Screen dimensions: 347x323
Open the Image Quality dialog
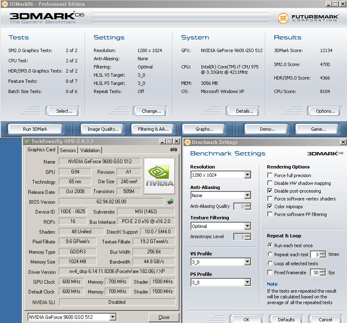[x=103, y=129]
